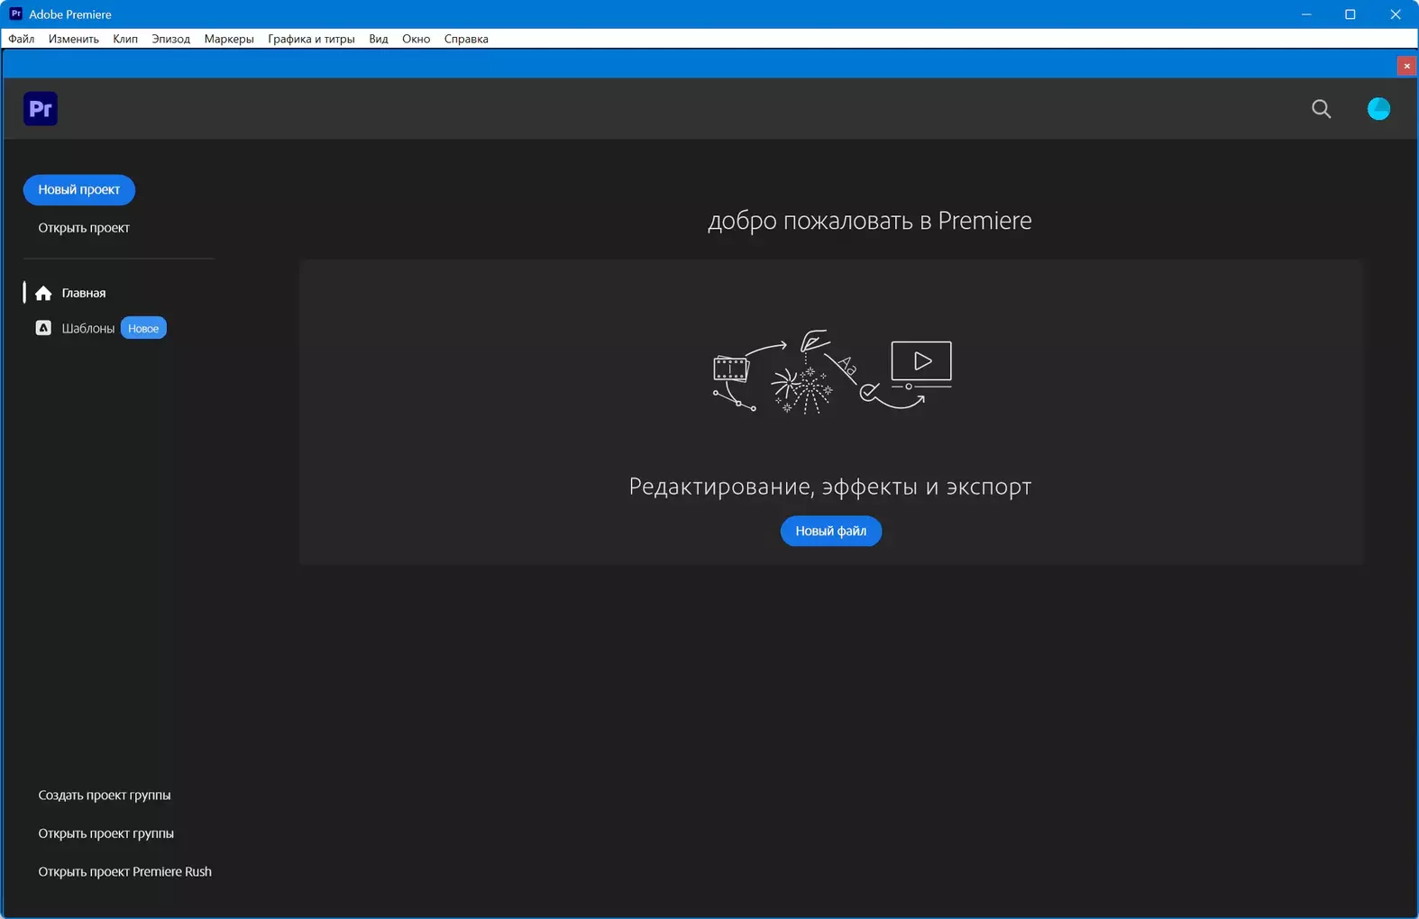Image resolution: width=1419 pixels, height=919 pixels.
Task: Open the Маркеры menu
Action: coord(229,39)
